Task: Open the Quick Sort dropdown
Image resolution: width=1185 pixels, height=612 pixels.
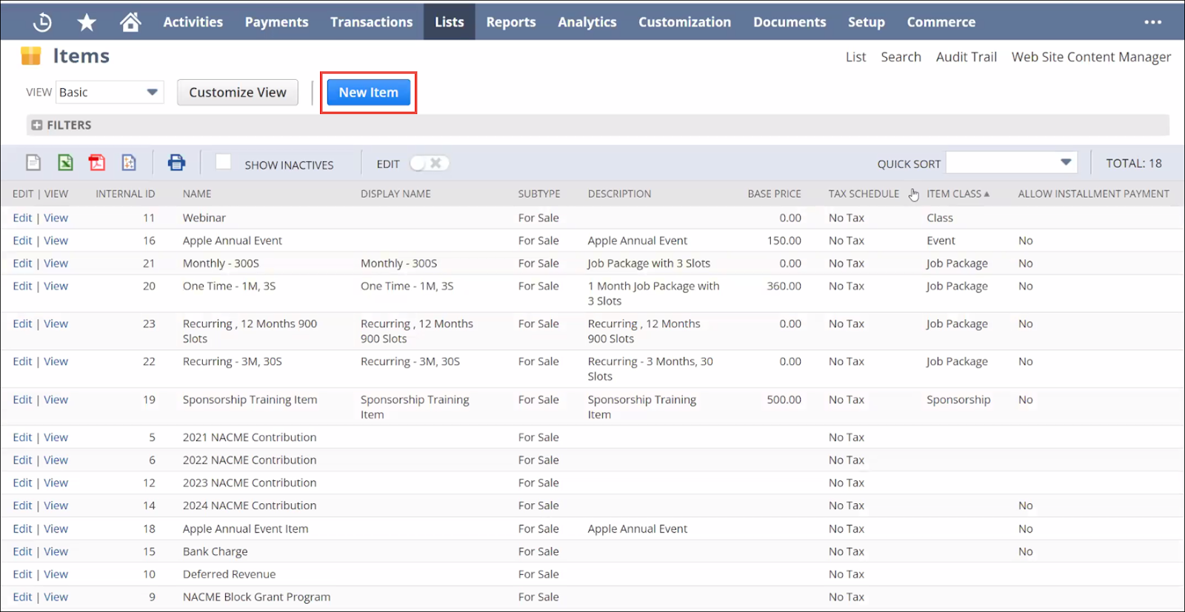Action: click(1010, 163)
